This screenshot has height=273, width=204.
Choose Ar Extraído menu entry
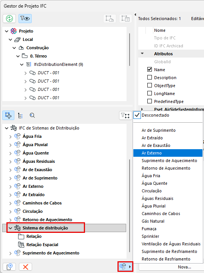coord(168,138)
